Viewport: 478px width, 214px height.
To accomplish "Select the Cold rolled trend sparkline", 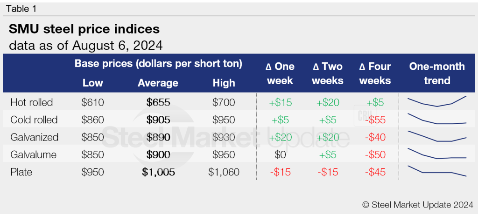I will tap(436, 120).
